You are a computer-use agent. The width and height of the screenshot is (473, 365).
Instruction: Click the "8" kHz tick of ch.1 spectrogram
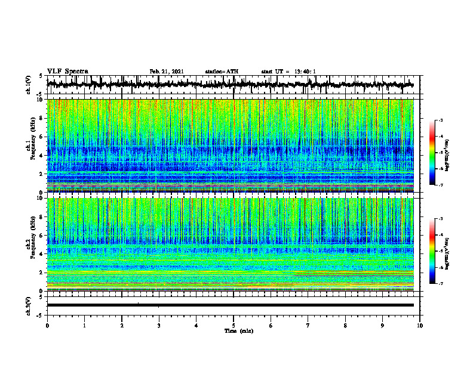point(41,118)
